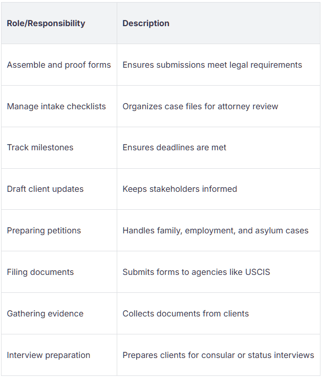Click 'Prepares clients for consular or status interviews'
Image resolution: width=322 pixels, height=378 pixels.
tap(218, 355)
